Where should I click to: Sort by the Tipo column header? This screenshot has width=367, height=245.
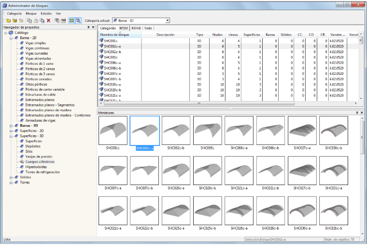199,35
